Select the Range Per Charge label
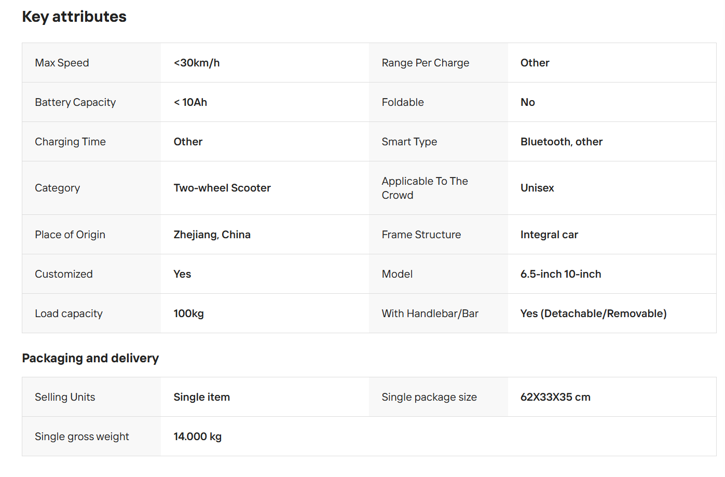Image resolution: width=725 pixels, height=477 pixels. click(x=426, y=63)
